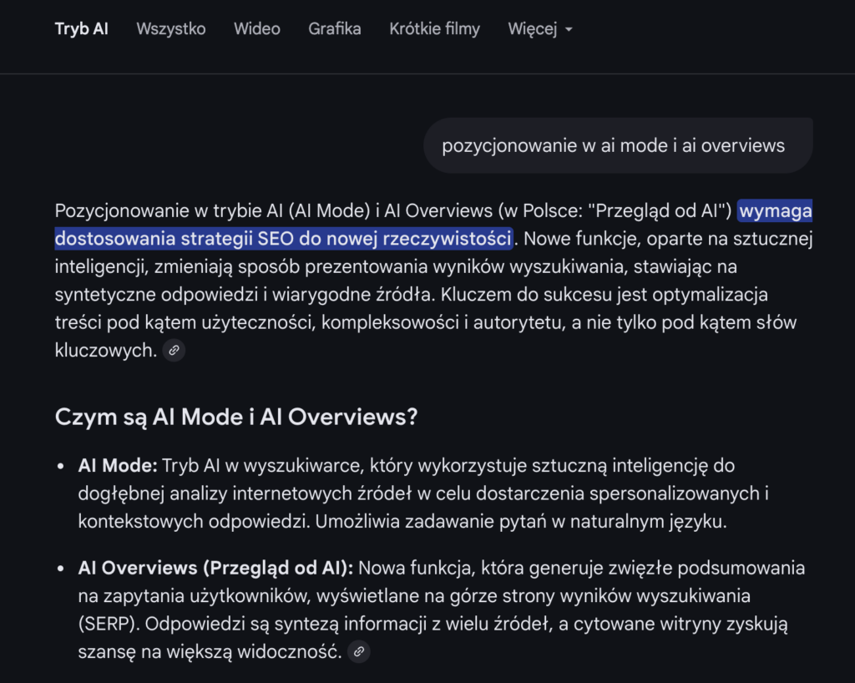Switch to the Tryb AI tab
This screenshot has width=855, height=683.
tap(81, 29)
